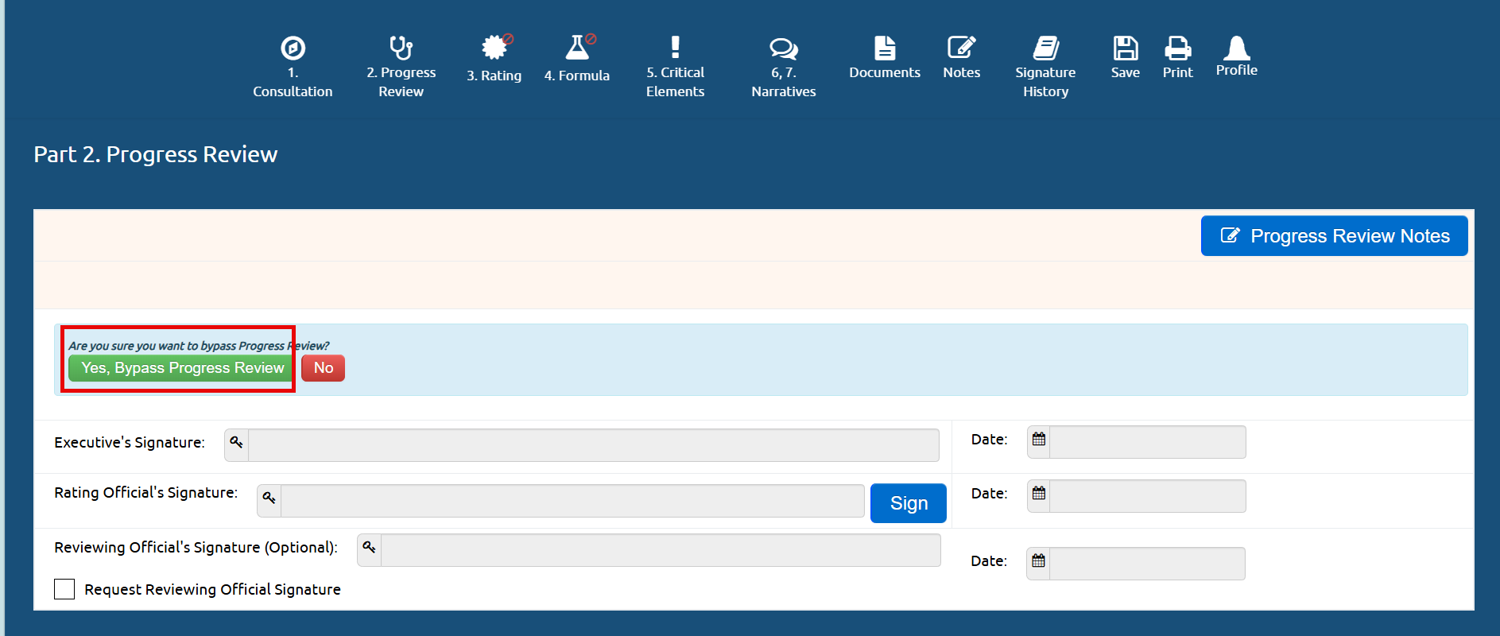Open the 1. Consultation compass icon

coord(293,48)
